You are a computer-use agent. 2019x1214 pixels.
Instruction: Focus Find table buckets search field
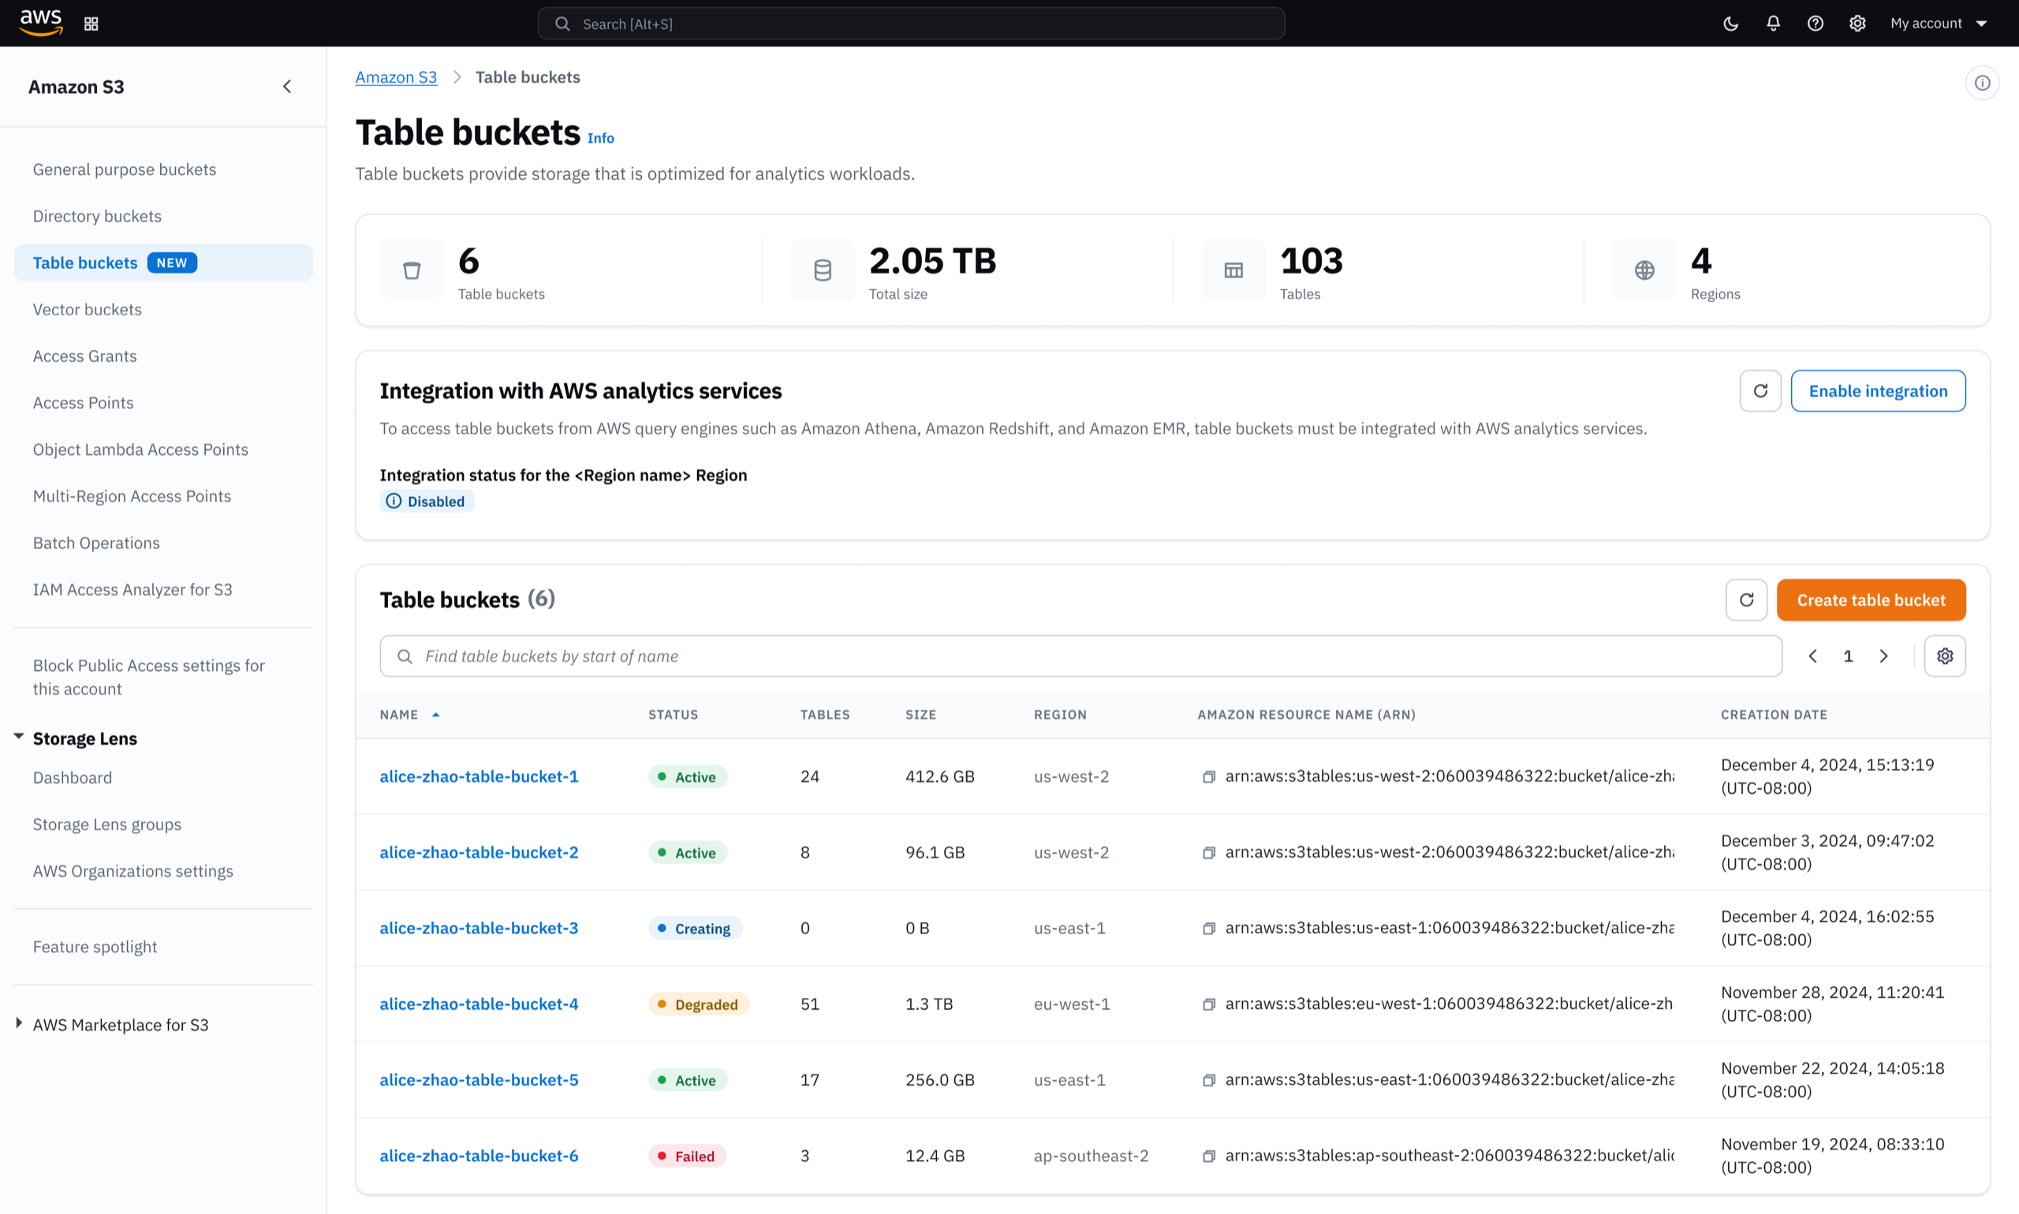[1080, 656]
